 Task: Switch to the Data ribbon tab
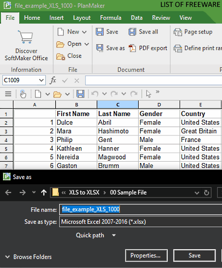tap(137, 18)
